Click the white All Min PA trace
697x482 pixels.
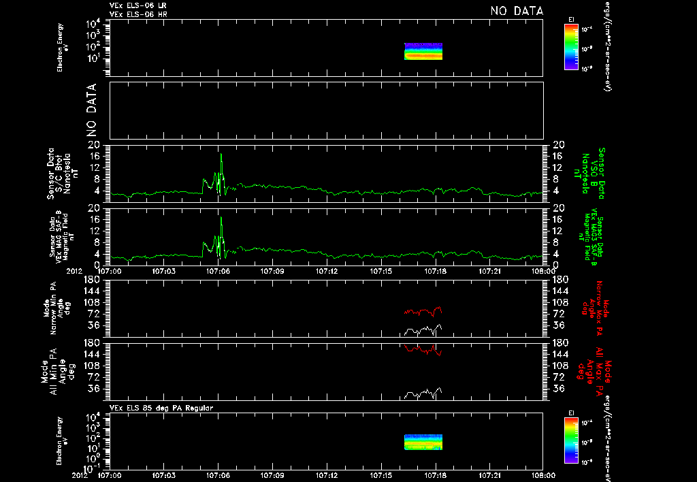(x=423, y=393)
